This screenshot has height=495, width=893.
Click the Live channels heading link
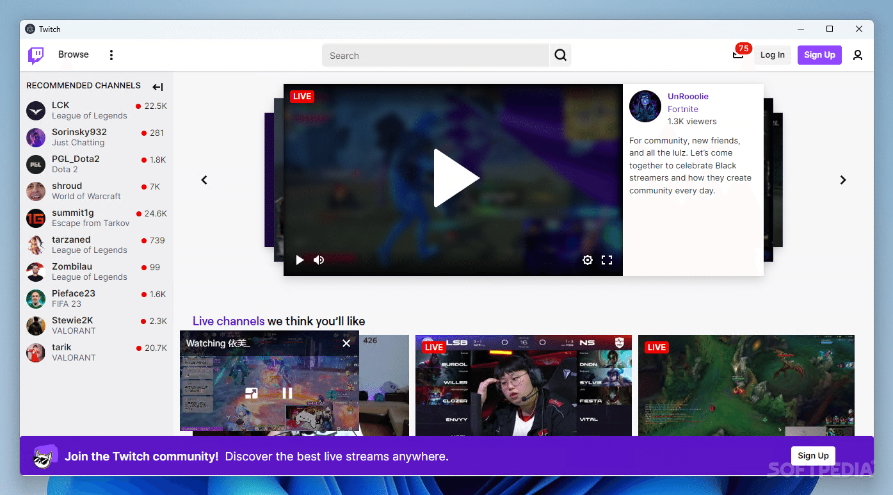click(229, 321)
